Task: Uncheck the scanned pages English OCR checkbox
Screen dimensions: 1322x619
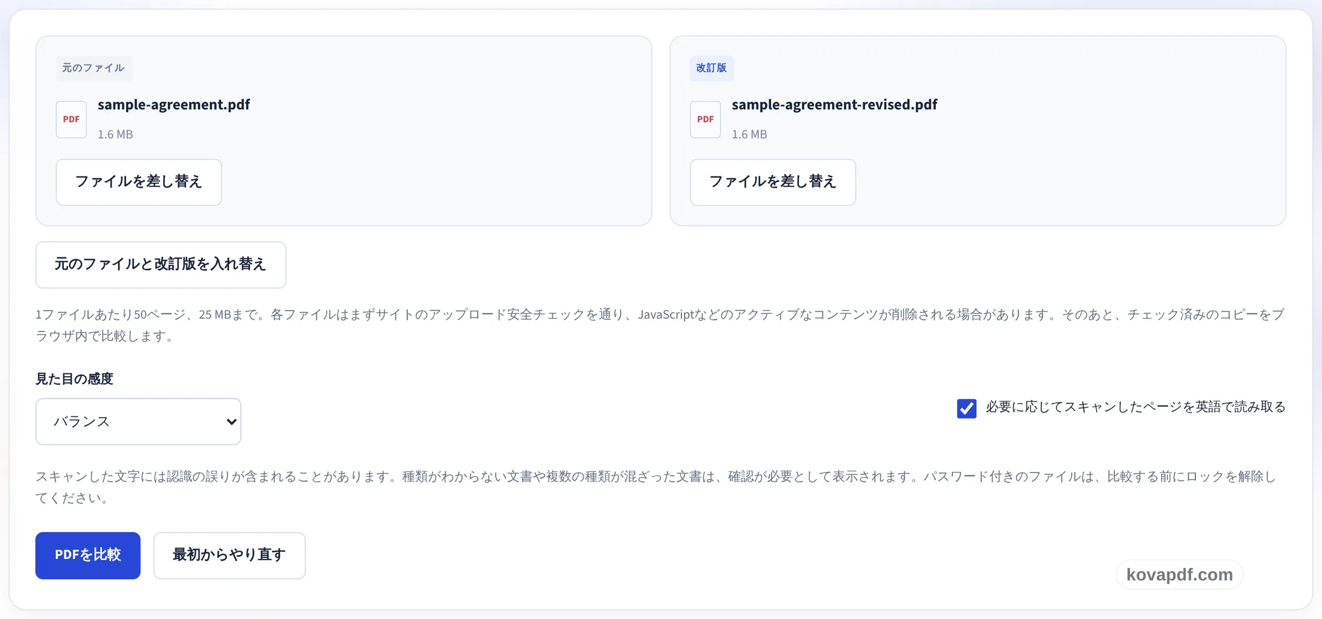Action: pyautogui.click(x=967, y=409)
